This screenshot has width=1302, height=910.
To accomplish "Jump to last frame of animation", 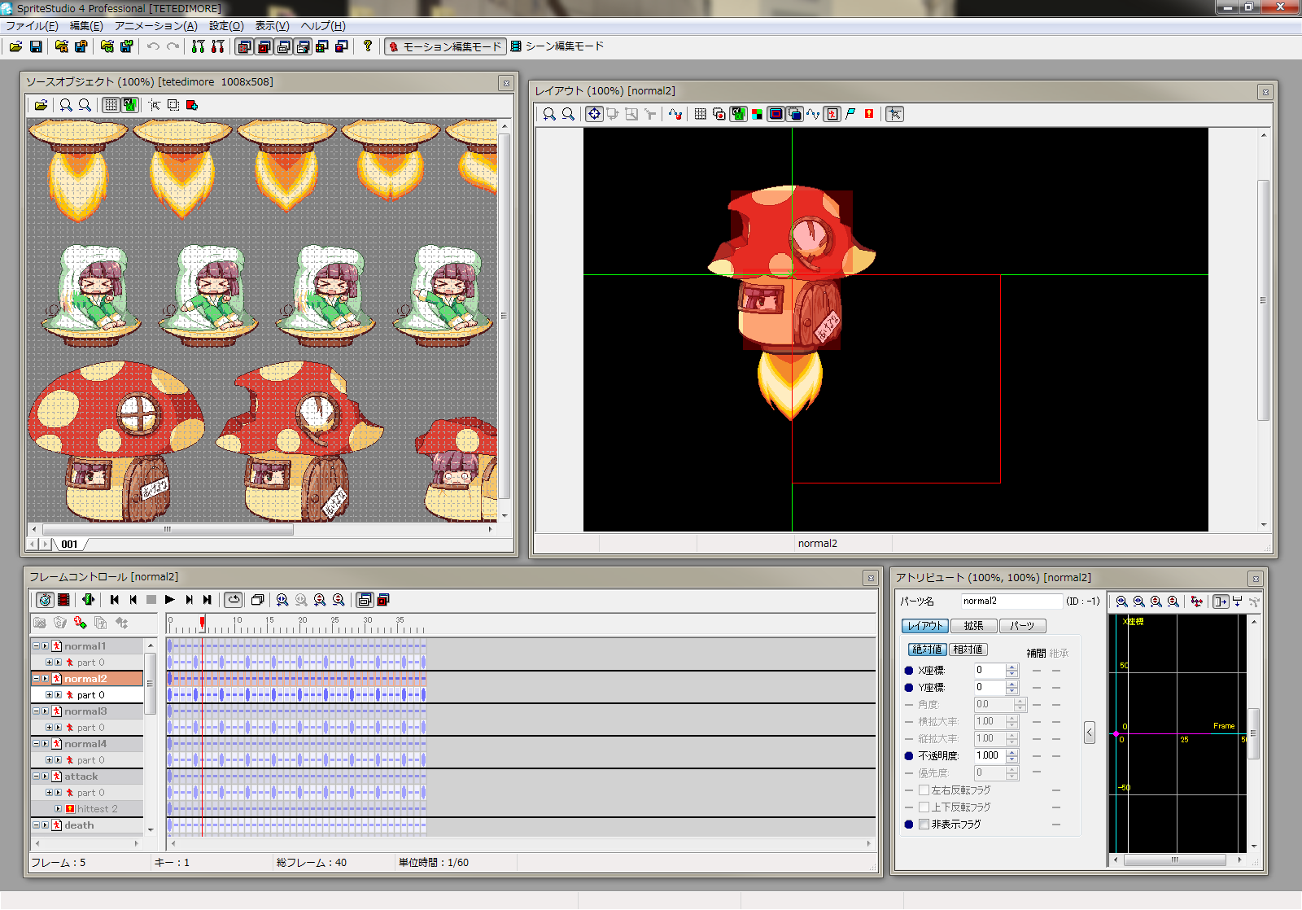I will click(208, 600).
